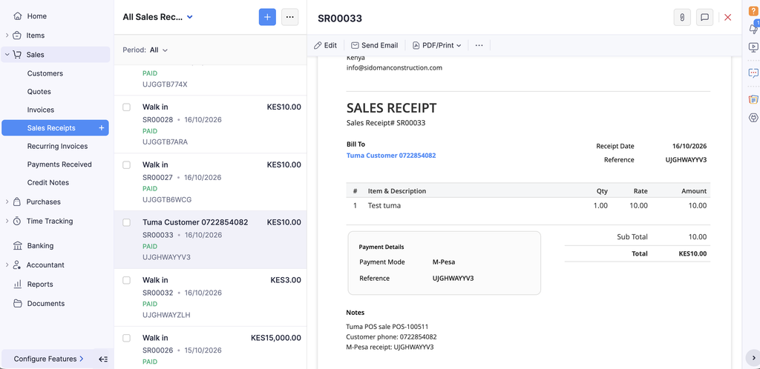
Task: Click Tuma POS sale POS-100511 note
Action: [387, 327]
